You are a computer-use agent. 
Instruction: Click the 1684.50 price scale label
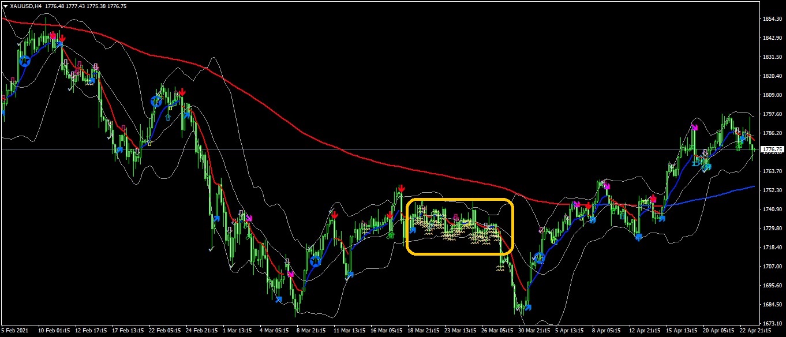tap(772, 305)
